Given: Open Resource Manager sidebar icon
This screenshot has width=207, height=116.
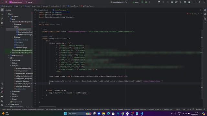Looking at the screenshot, I should 2,19.
